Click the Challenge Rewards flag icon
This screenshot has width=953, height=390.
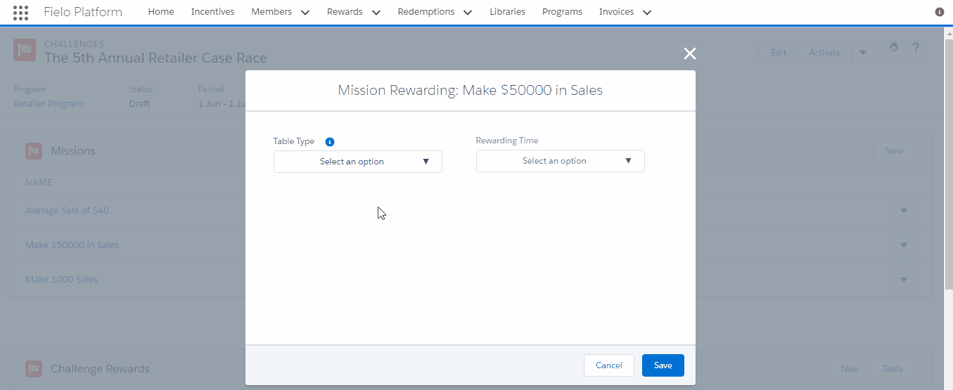click(x=34, y=369)
